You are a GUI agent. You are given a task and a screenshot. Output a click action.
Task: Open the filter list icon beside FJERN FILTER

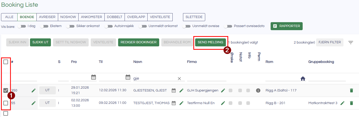point(350,43)
